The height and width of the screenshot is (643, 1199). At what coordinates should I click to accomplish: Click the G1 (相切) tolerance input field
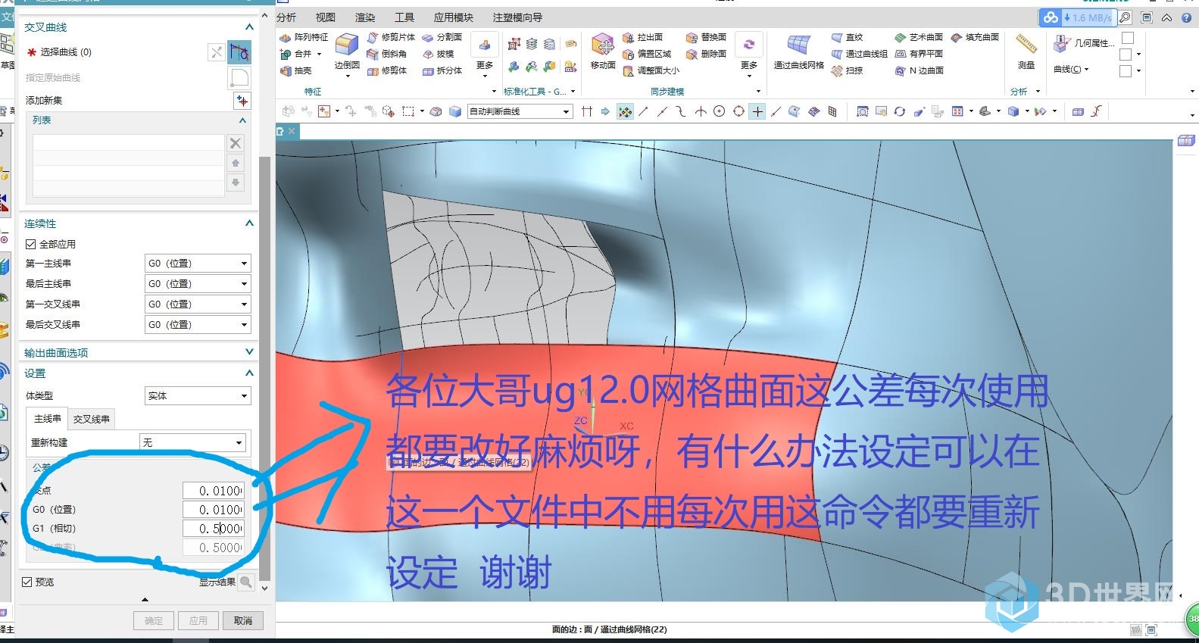point(214,529)
